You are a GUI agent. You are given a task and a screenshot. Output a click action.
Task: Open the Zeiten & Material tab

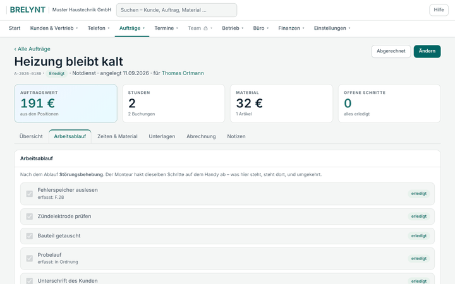click(x=118, y=136)
